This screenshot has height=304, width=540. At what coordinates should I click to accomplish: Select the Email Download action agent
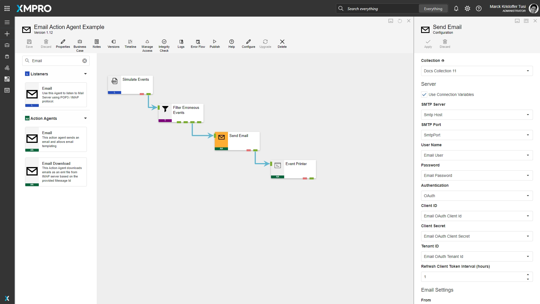pos(56,172)
